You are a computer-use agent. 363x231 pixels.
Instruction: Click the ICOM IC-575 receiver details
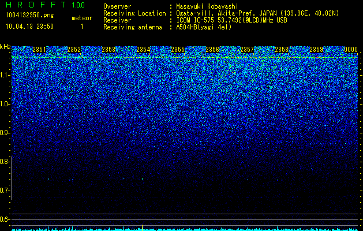click(231, 20)
